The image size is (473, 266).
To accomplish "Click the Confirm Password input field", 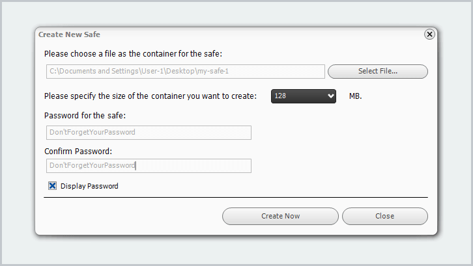I will point(149,166).
